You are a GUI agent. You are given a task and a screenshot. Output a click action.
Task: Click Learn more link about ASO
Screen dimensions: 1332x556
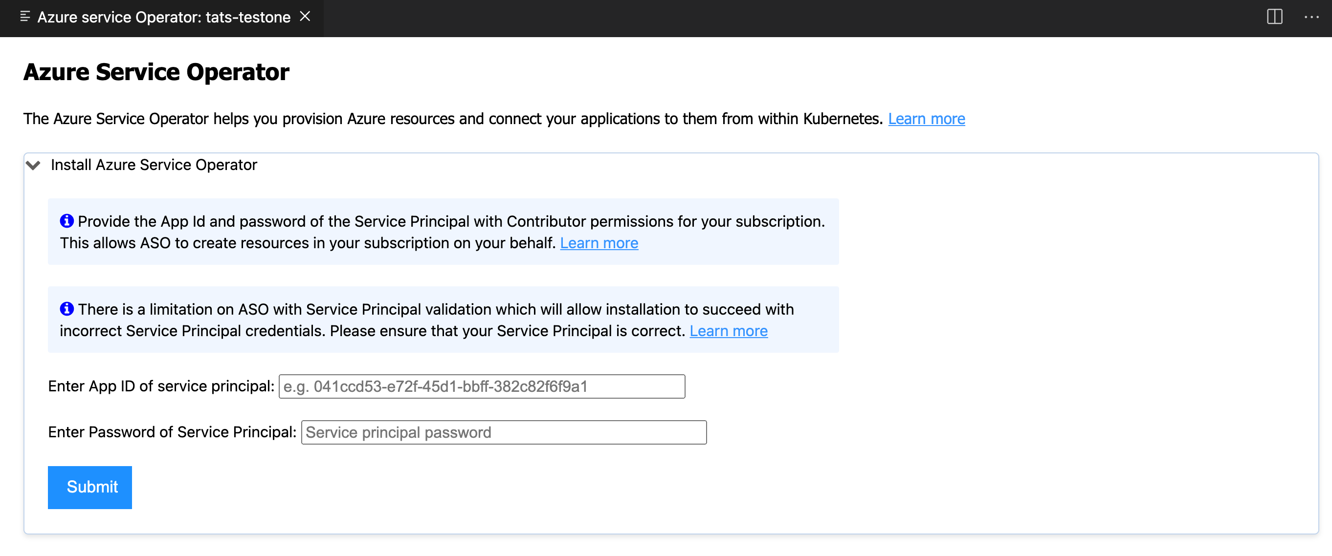[926, 119]
